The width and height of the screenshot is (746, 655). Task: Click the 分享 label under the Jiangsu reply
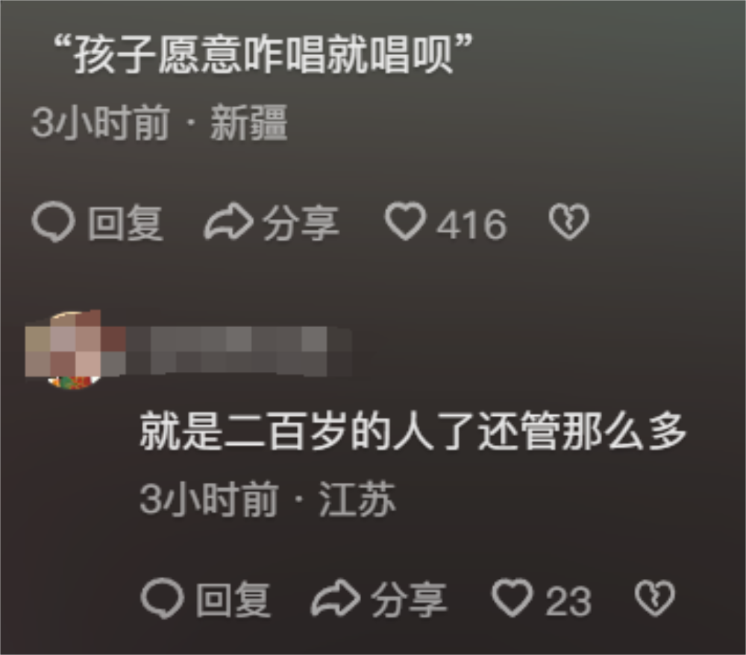point(409,599)
